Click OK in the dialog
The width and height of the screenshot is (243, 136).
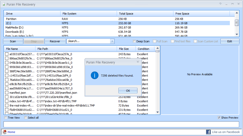tap(128, 91)
